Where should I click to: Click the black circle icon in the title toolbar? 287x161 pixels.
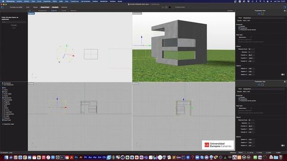tap(170, 7)
